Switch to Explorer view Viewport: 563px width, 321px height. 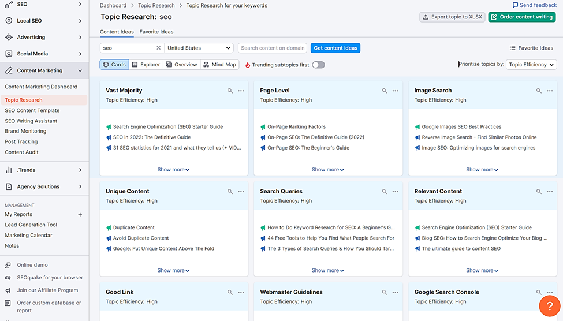coord(146,65)
